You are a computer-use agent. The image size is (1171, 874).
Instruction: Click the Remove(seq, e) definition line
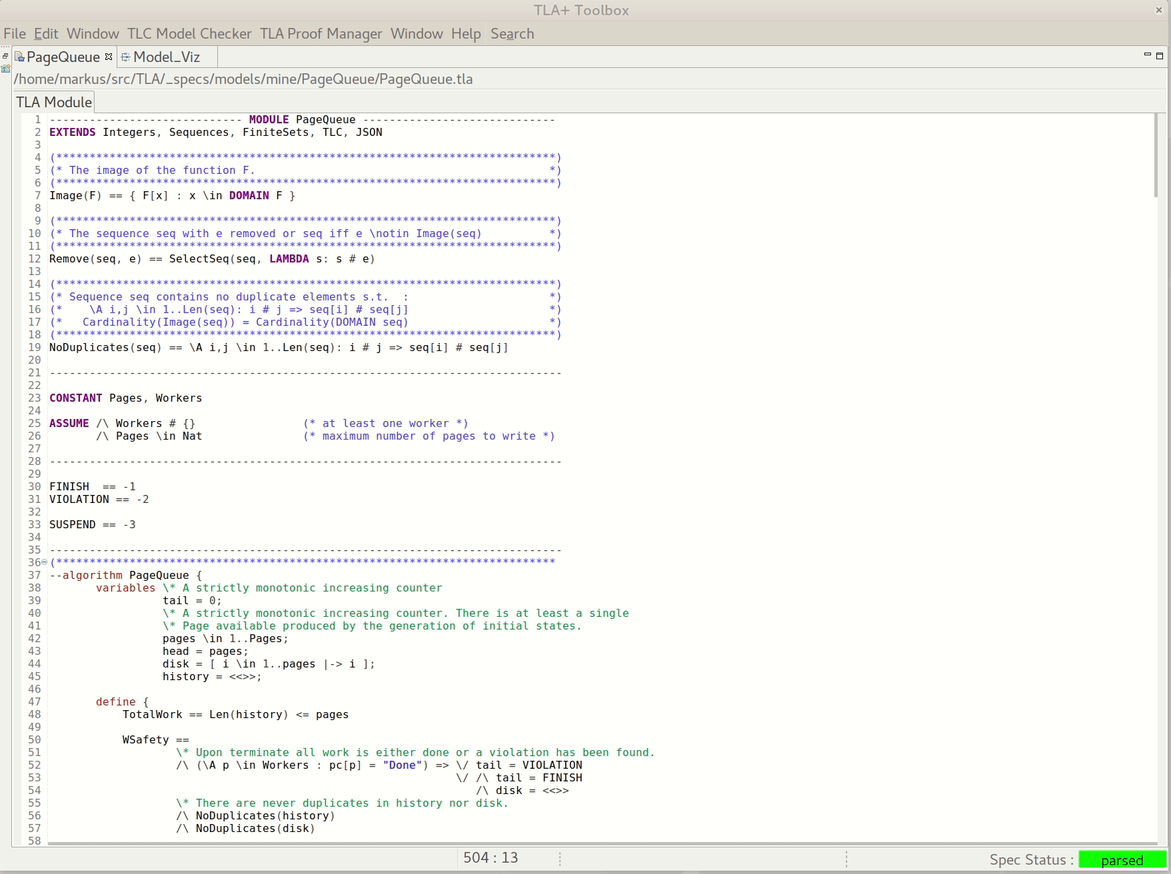tap(212, 259)
